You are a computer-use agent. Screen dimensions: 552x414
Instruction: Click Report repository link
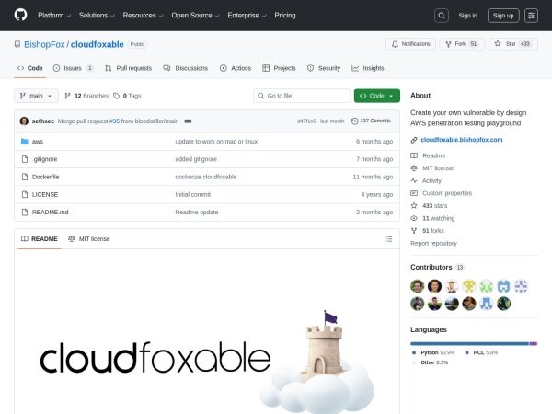pyautogui.click(x=433, y=243)
